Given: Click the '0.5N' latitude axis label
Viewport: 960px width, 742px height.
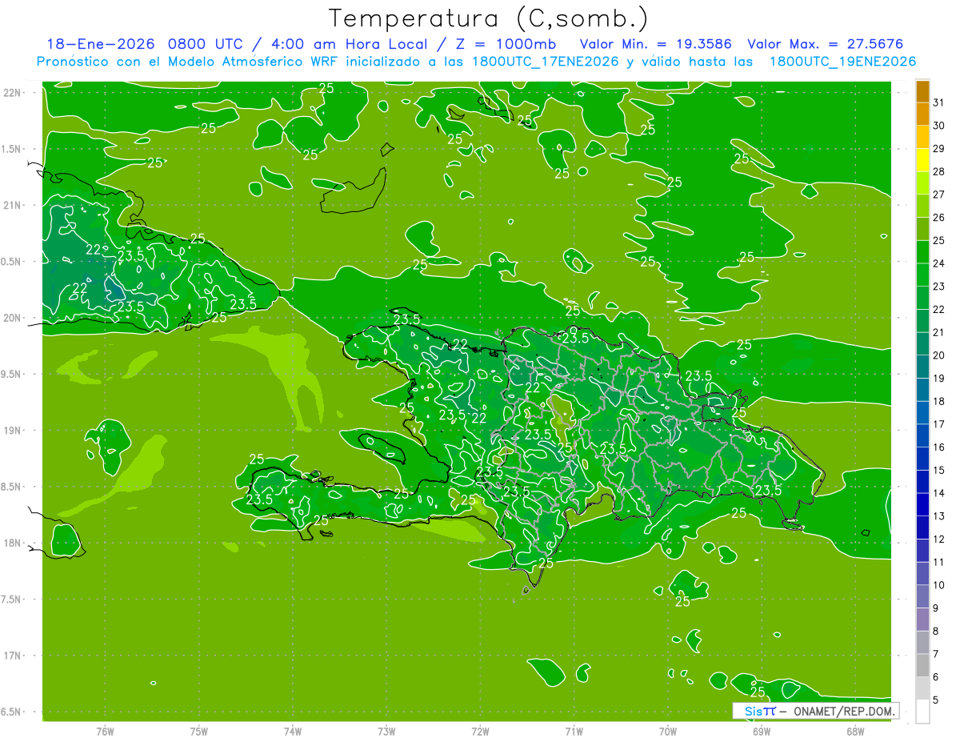Looking at the screenshot, I should (x=12, y=262).
